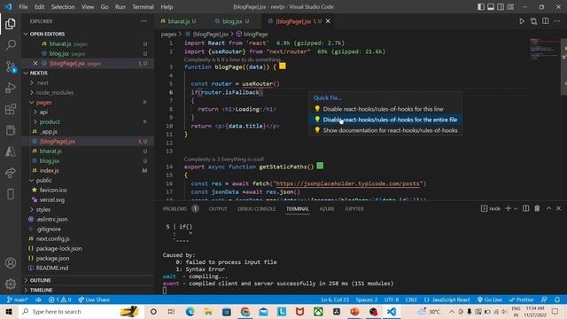This screenshot has height=319, width=567.
Task: Open Accounts menu in activity bar
Action: 11,263
